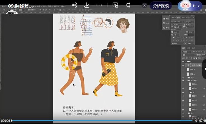
Task: Open the Hi assistant button
Action: click(x=190, y=6)
